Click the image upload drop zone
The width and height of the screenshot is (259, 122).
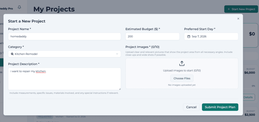coord(182,73)
